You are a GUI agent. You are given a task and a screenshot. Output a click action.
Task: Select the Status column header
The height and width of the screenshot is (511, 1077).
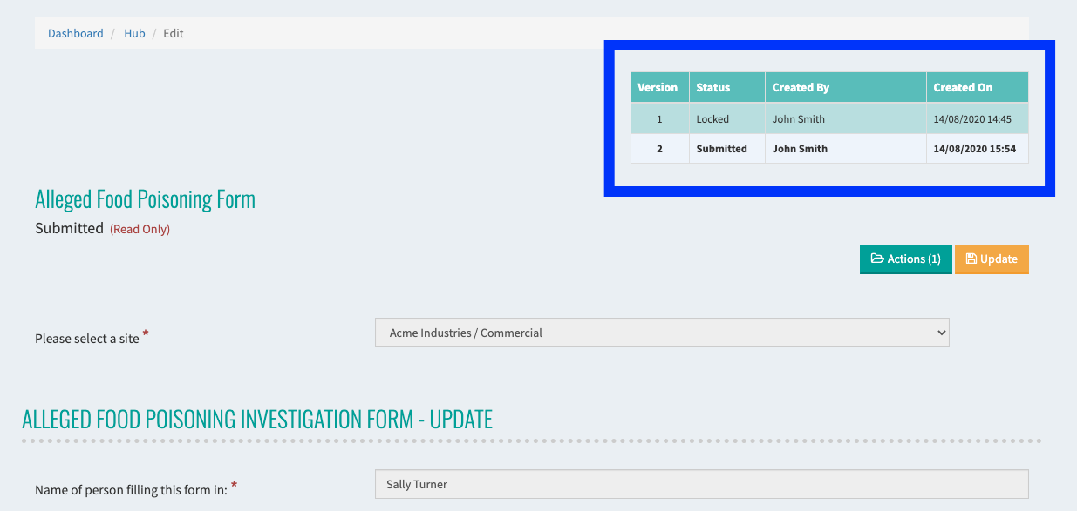pos(727,87)
